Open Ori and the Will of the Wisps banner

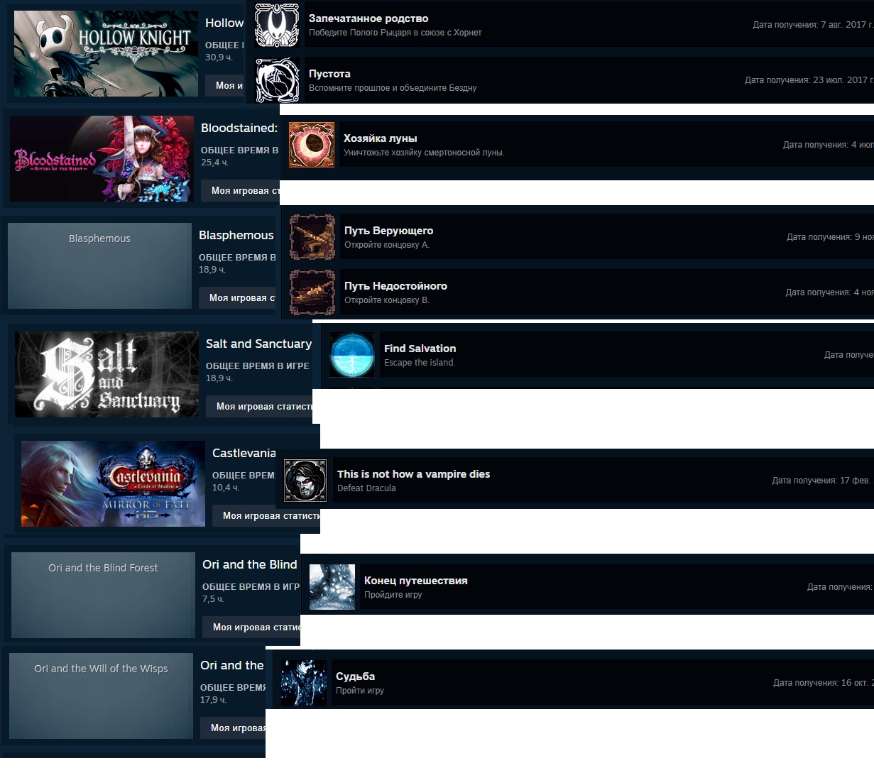pos(101,696)
